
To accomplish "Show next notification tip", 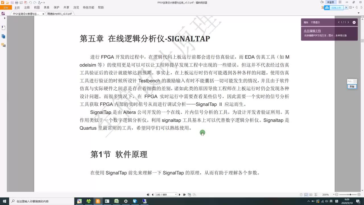I will [x=348, y=22].
